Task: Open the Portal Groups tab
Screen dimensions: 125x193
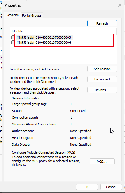Action: click(32, 15)
